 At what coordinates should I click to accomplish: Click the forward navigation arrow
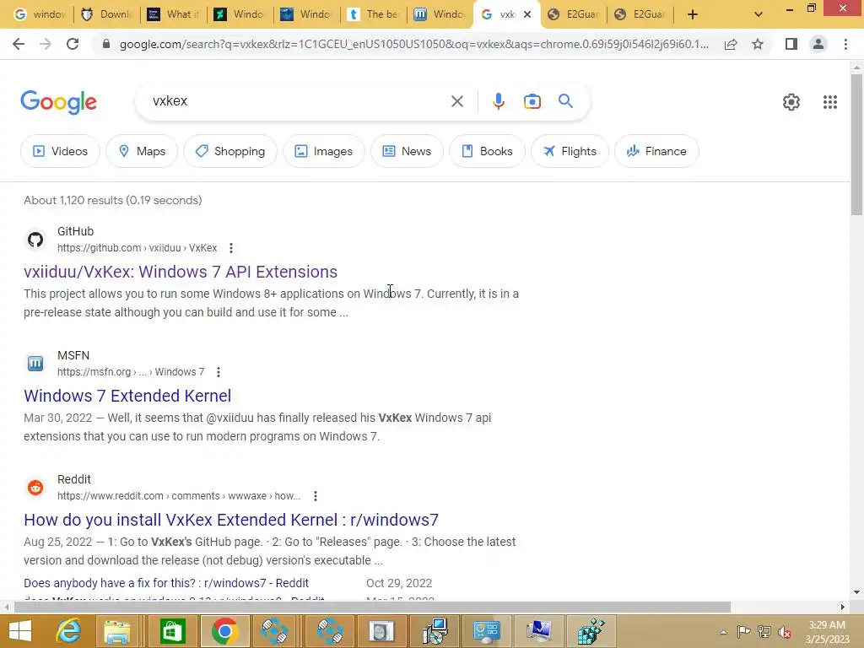point(46,44)
